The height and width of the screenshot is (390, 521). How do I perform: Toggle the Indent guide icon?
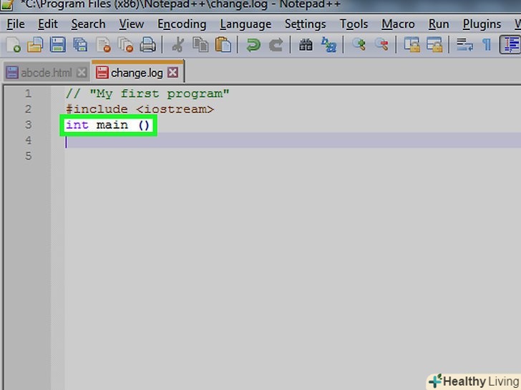click(x=510, y=45)
